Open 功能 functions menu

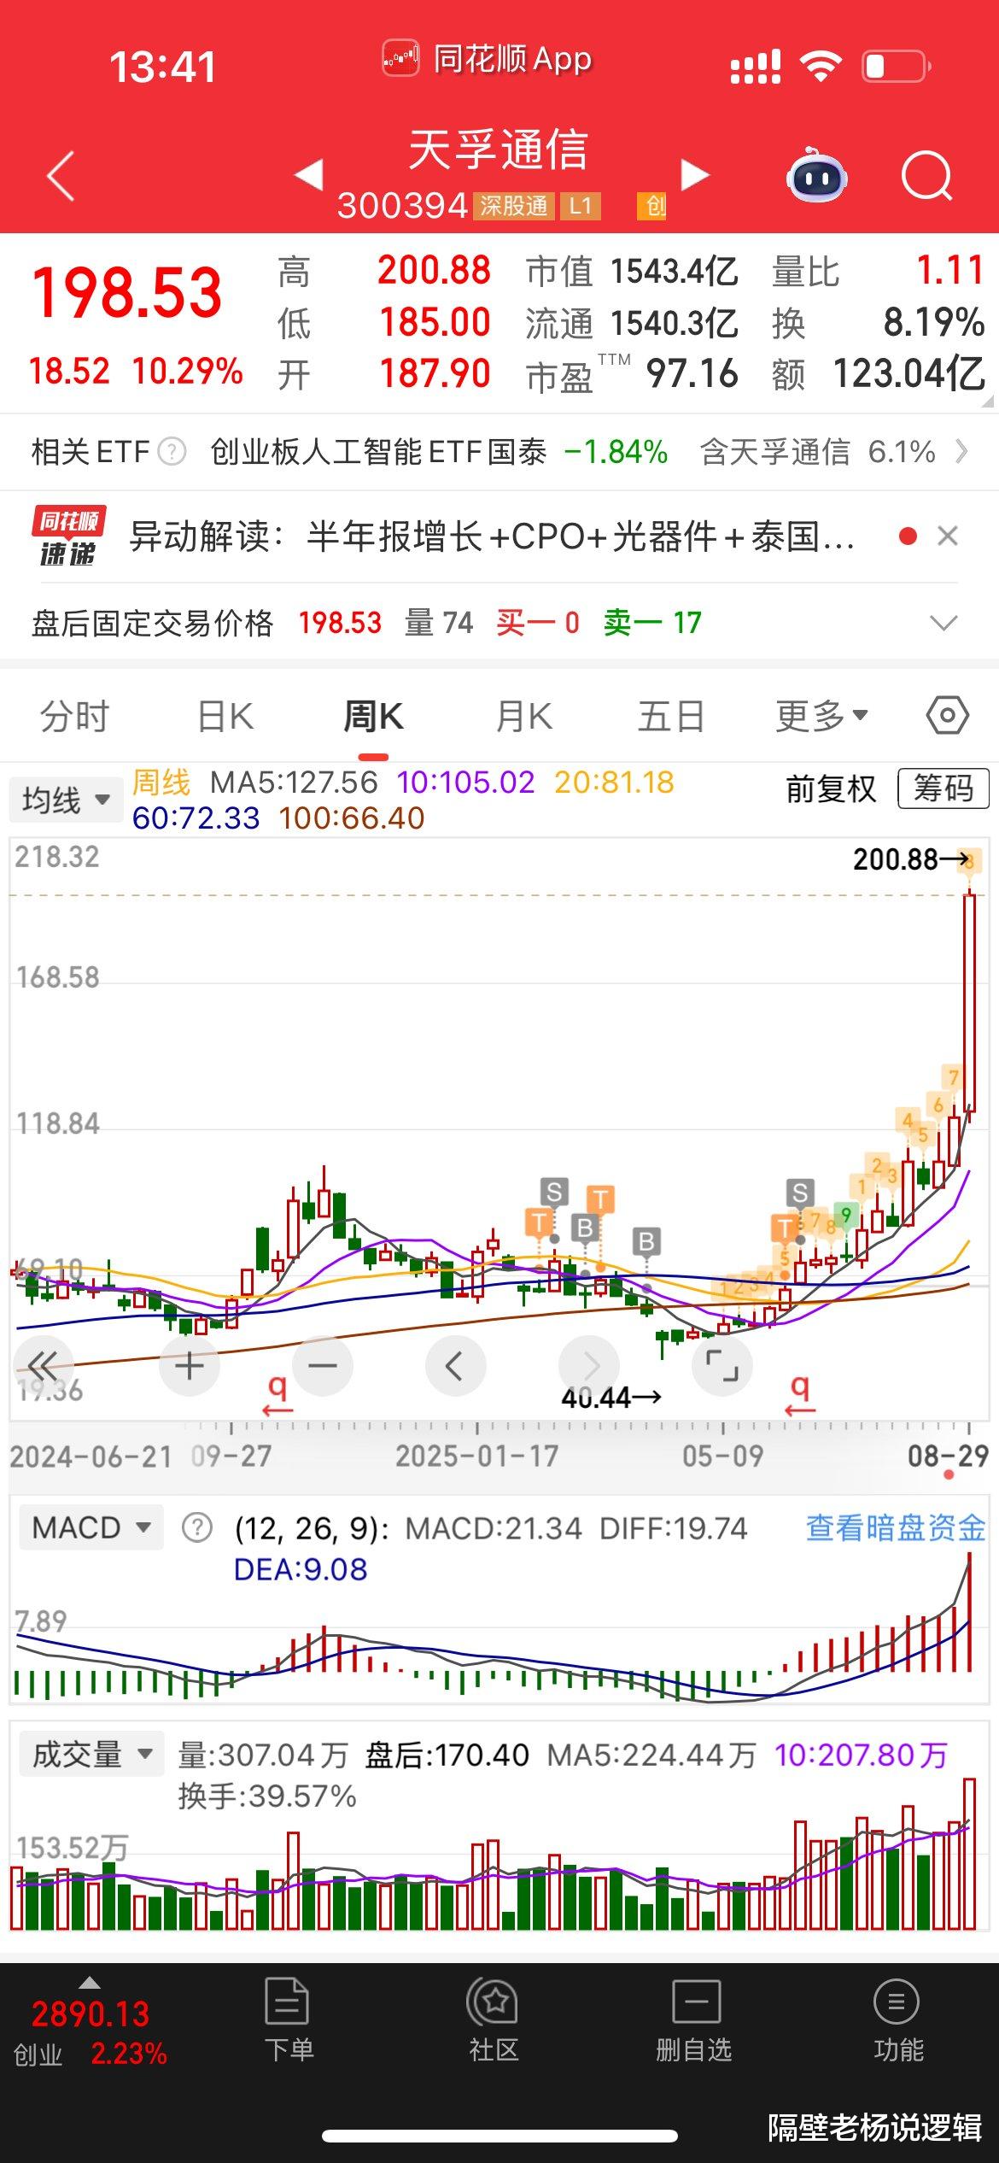(x=897, y=2022)
